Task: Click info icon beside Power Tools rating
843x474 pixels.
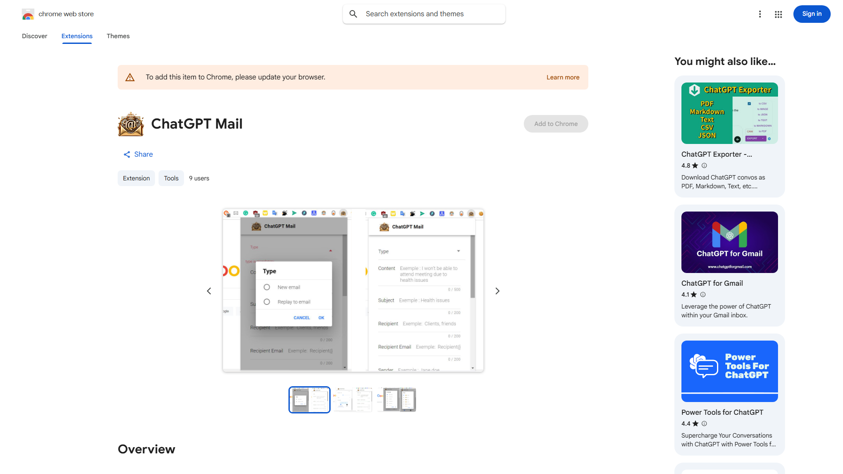Action: (x=704, y=424)
